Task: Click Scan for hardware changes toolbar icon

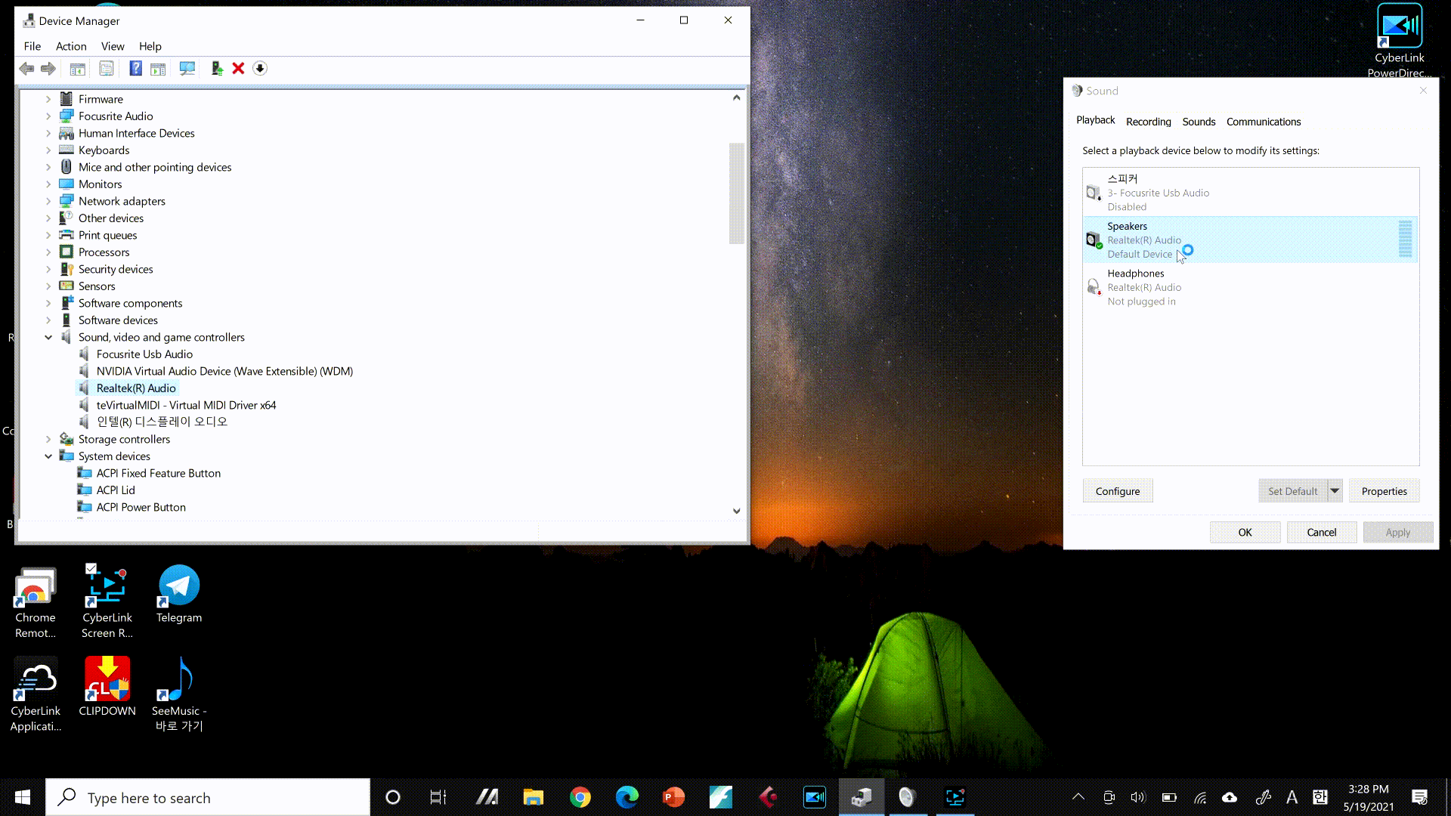Action: click(x=187, y=69)
